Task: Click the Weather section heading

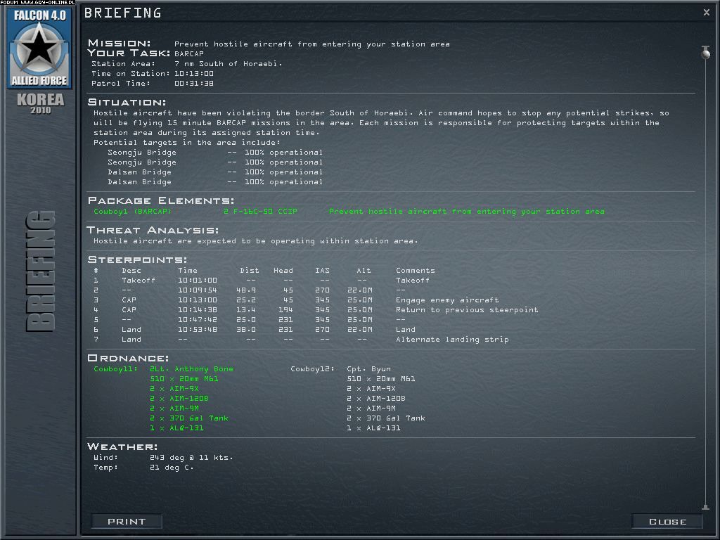Action: click(122, 447)
